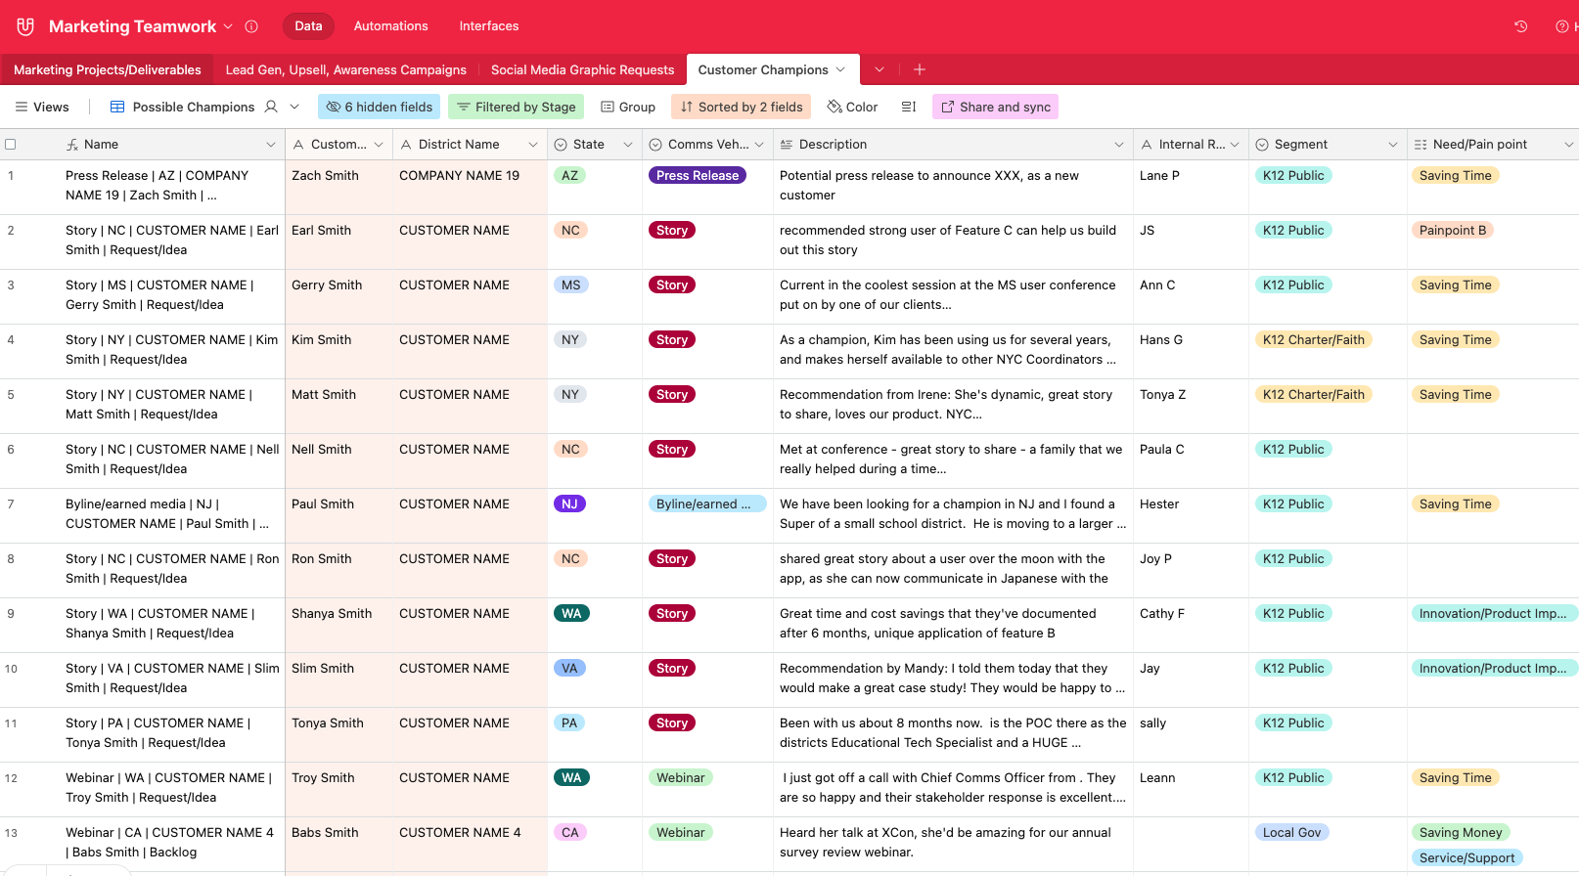Open the Group records button

click(x=628, y=107)
